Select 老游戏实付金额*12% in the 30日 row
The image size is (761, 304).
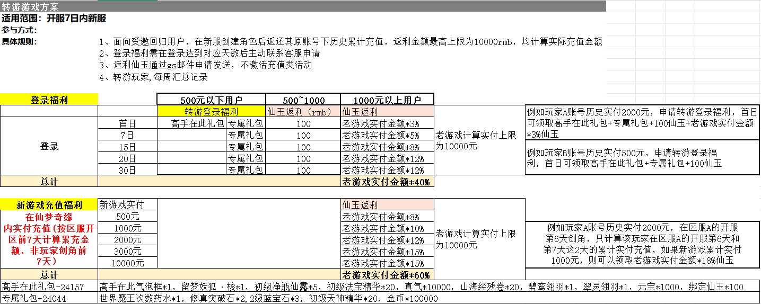click(x=387, y=170)
